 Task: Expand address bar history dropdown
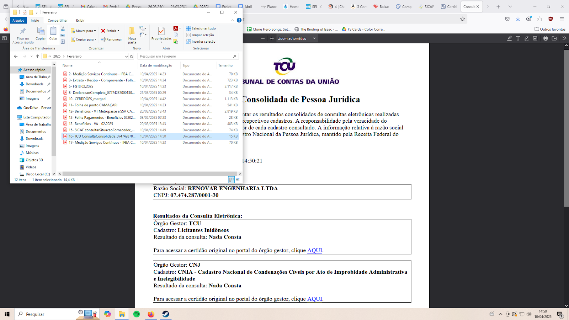tap(126, 56)
